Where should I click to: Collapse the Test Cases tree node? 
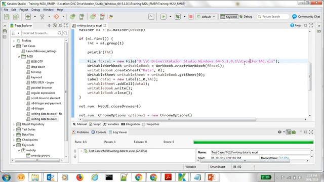coord(14,46)
